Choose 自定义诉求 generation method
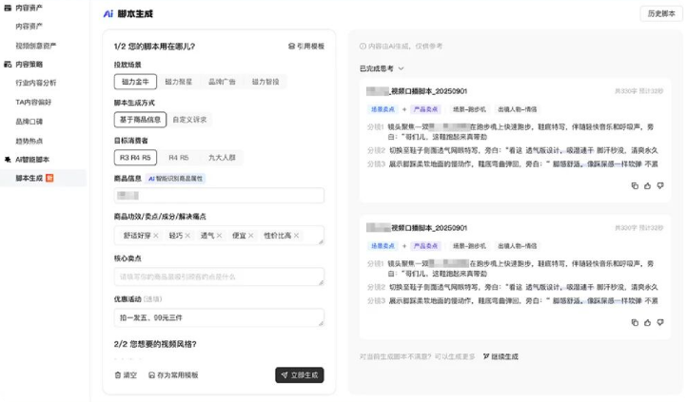Image resolution: width=686 pixels, height=402 pixels. pos(189,120)
